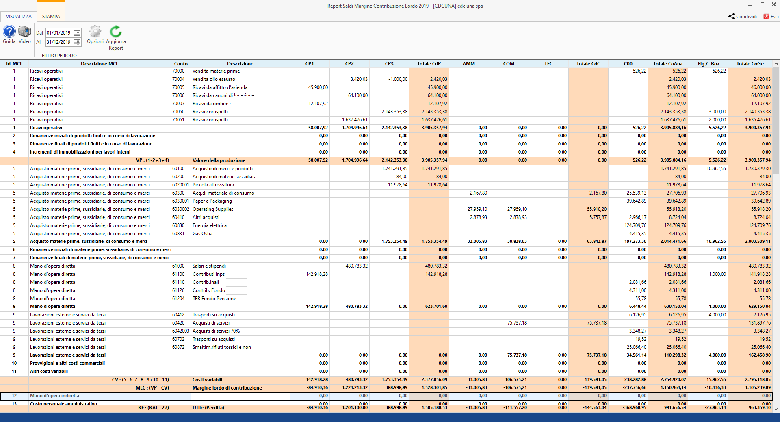Click the COM column header

point(509,64)
